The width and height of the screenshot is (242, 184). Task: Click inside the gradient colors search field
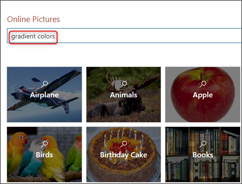pos(125,36)
